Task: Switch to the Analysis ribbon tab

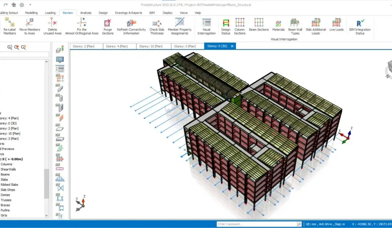Action: pos(86,13)
